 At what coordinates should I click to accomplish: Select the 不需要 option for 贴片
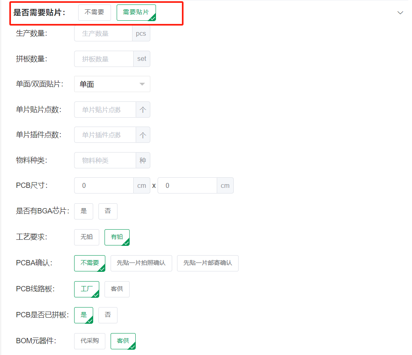[x=94, y=13]
